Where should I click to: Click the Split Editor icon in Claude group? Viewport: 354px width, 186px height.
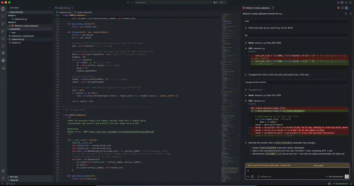pyautogui.click(x=342, y=8)
